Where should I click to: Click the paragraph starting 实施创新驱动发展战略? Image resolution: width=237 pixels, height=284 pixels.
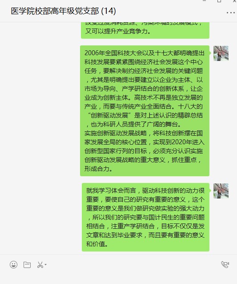tap(144, 151)
